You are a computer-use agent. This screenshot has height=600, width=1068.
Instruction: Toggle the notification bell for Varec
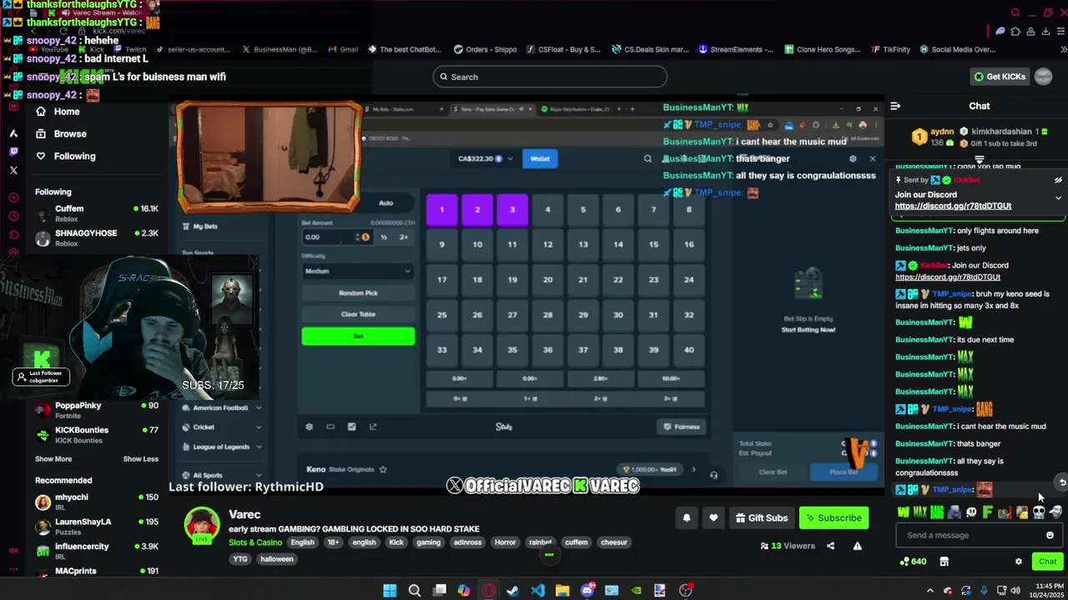(687, 517)
